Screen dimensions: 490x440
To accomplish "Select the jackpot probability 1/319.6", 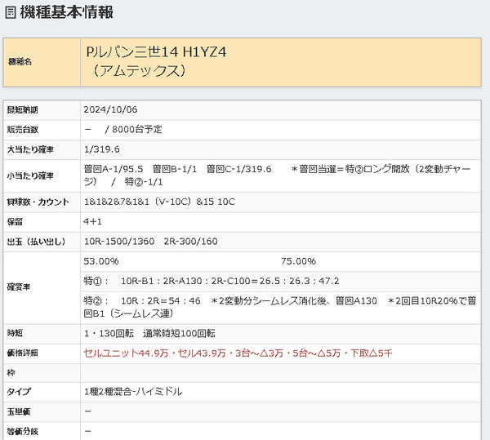I will tap(102, 149).
